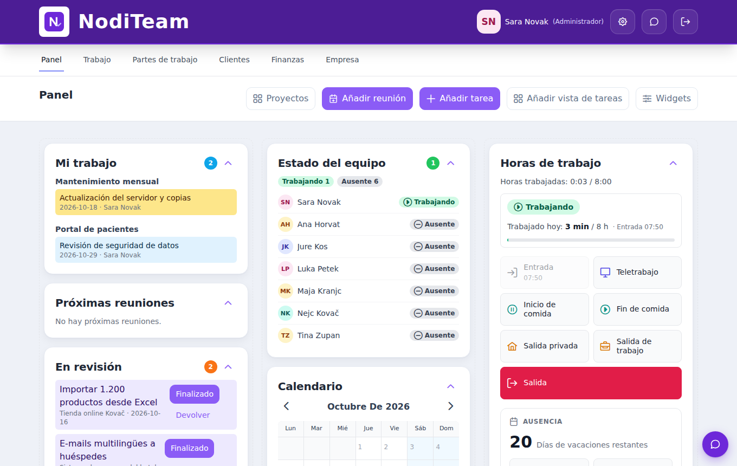Collapse the Estado del equipo widget
This screenshot has width=737, height=466.
(450, 163)
